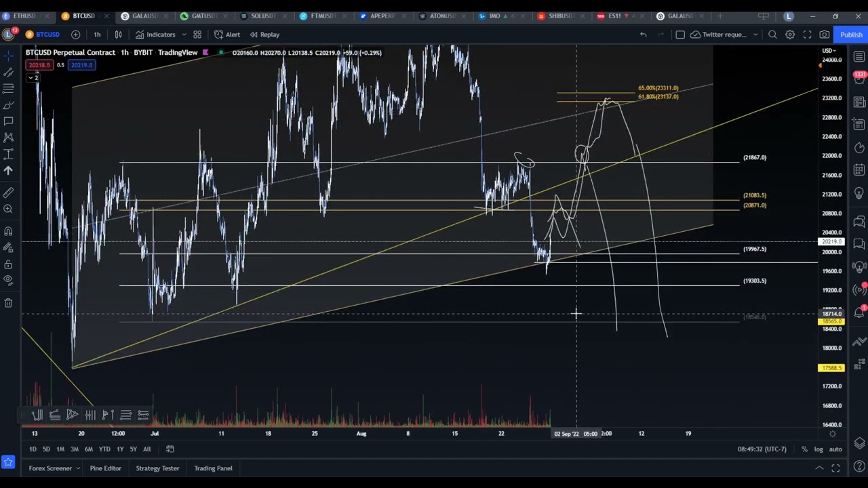Create an Alert
The height and width of the screenshot is (488, 868).
click(x=227, y=35)
